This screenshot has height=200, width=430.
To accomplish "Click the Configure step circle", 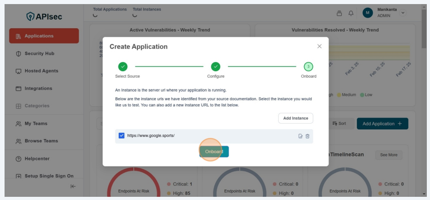I will pyautogui.click(x=215, y=67).
